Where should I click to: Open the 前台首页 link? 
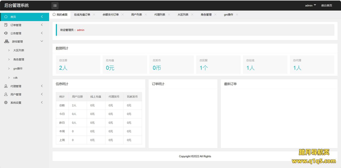pos(326,5)
